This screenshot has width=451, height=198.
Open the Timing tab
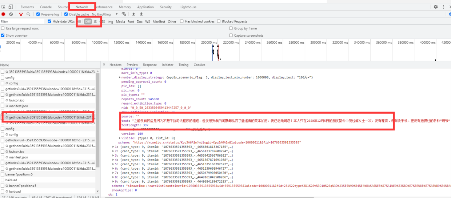click(183, 65)
